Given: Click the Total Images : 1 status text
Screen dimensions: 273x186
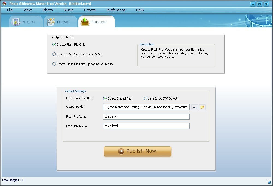Looking at the screenshot, I should (x=12, y=180).
